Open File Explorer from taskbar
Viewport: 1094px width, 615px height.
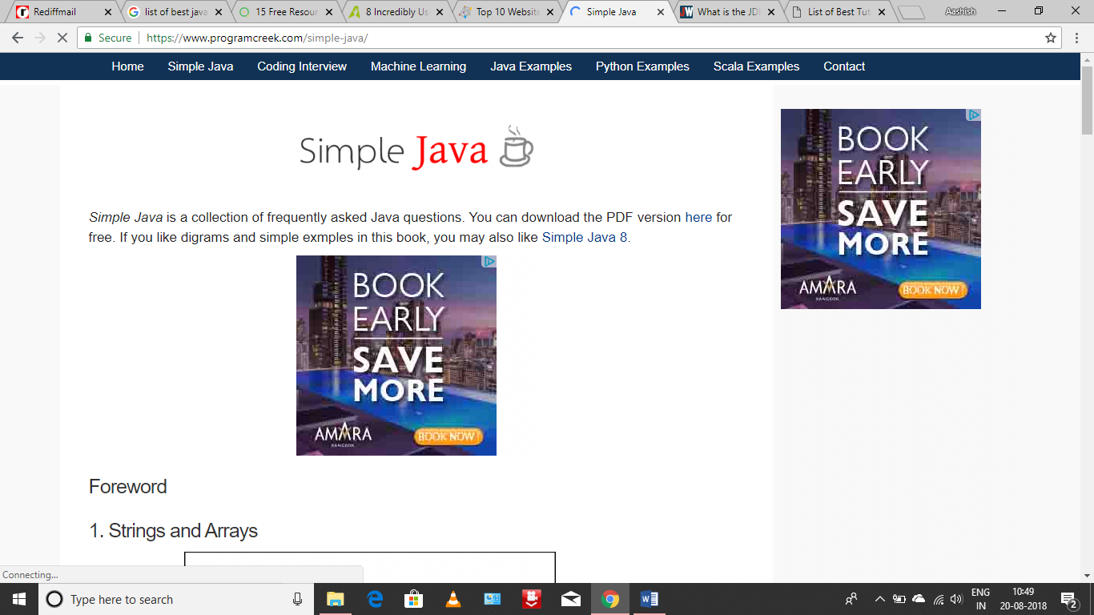coord(335,599)
